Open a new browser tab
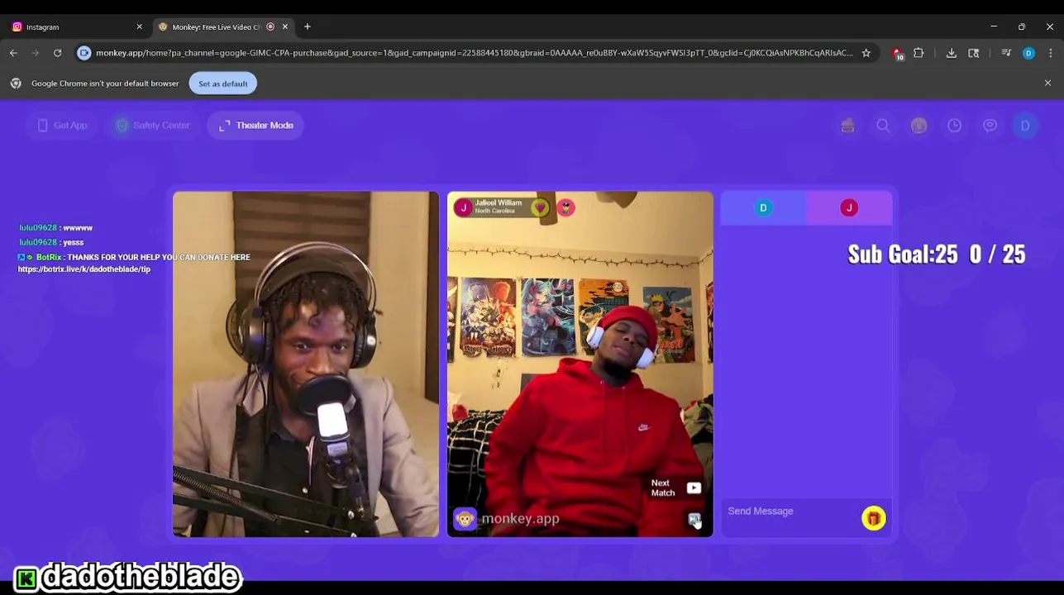The width and height of the screenshot is (1064, 595). tap(308, 26)
